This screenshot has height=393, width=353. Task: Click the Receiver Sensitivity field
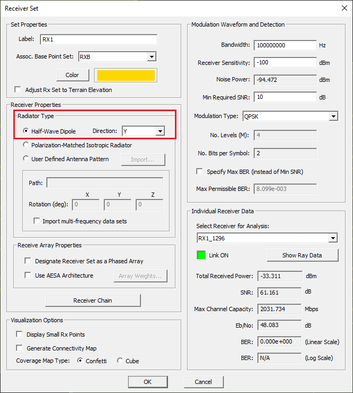click(285, 62)
